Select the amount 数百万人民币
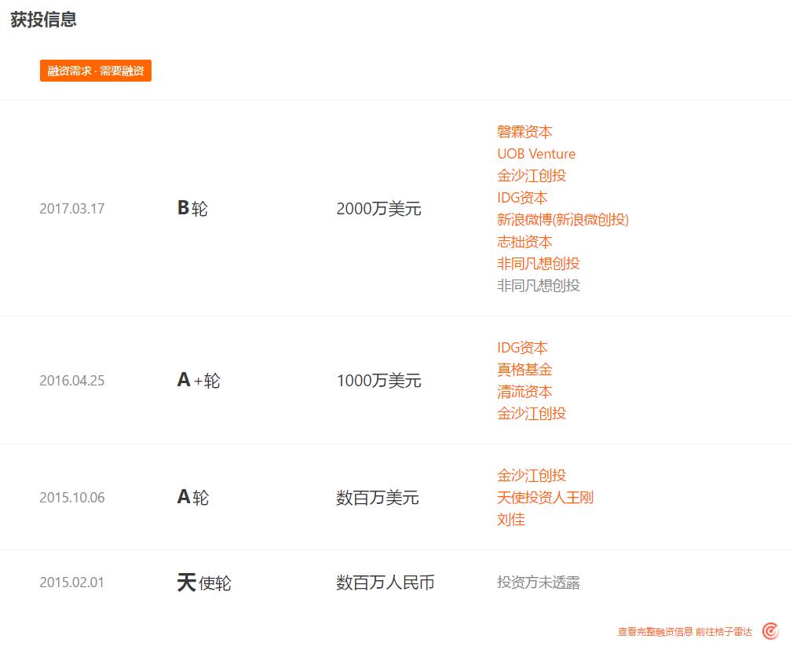Screen dimensions: 793x650 [x=386, y=582]
